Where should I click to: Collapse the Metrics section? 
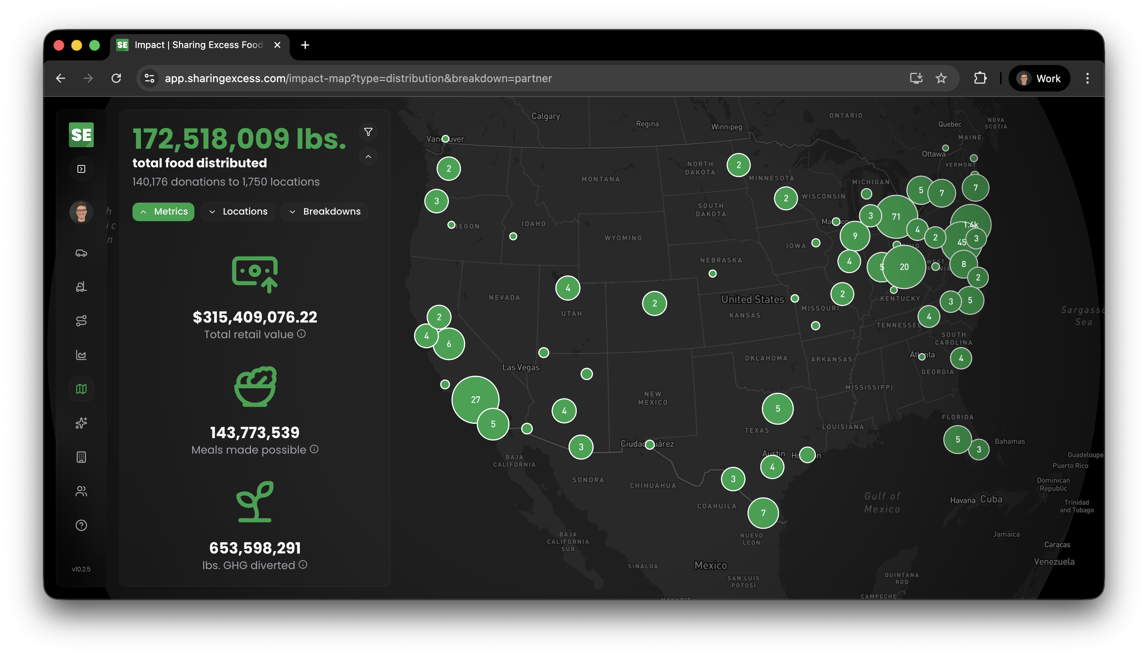click(x=163, y=212)
